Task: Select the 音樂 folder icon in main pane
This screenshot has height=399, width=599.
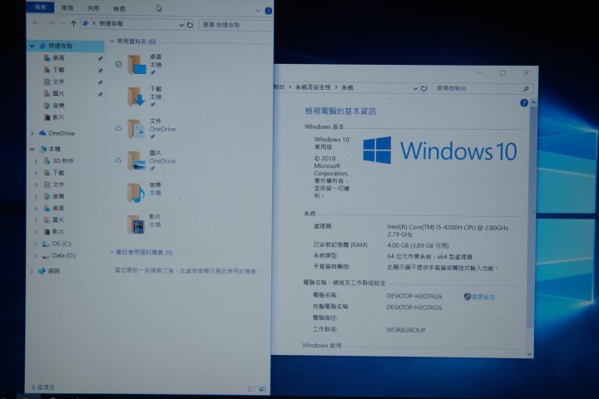Action: click(x=136, y=193)
